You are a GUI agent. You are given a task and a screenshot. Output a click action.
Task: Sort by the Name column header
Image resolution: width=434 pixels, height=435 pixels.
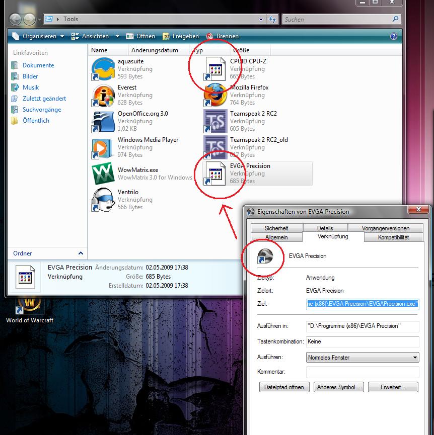(108, 50)
